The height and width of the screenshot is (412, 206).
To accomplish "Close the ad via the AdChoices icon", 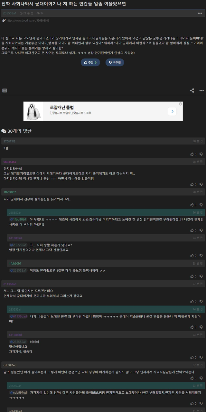I will pyautogui.click(x=181, y=104).
